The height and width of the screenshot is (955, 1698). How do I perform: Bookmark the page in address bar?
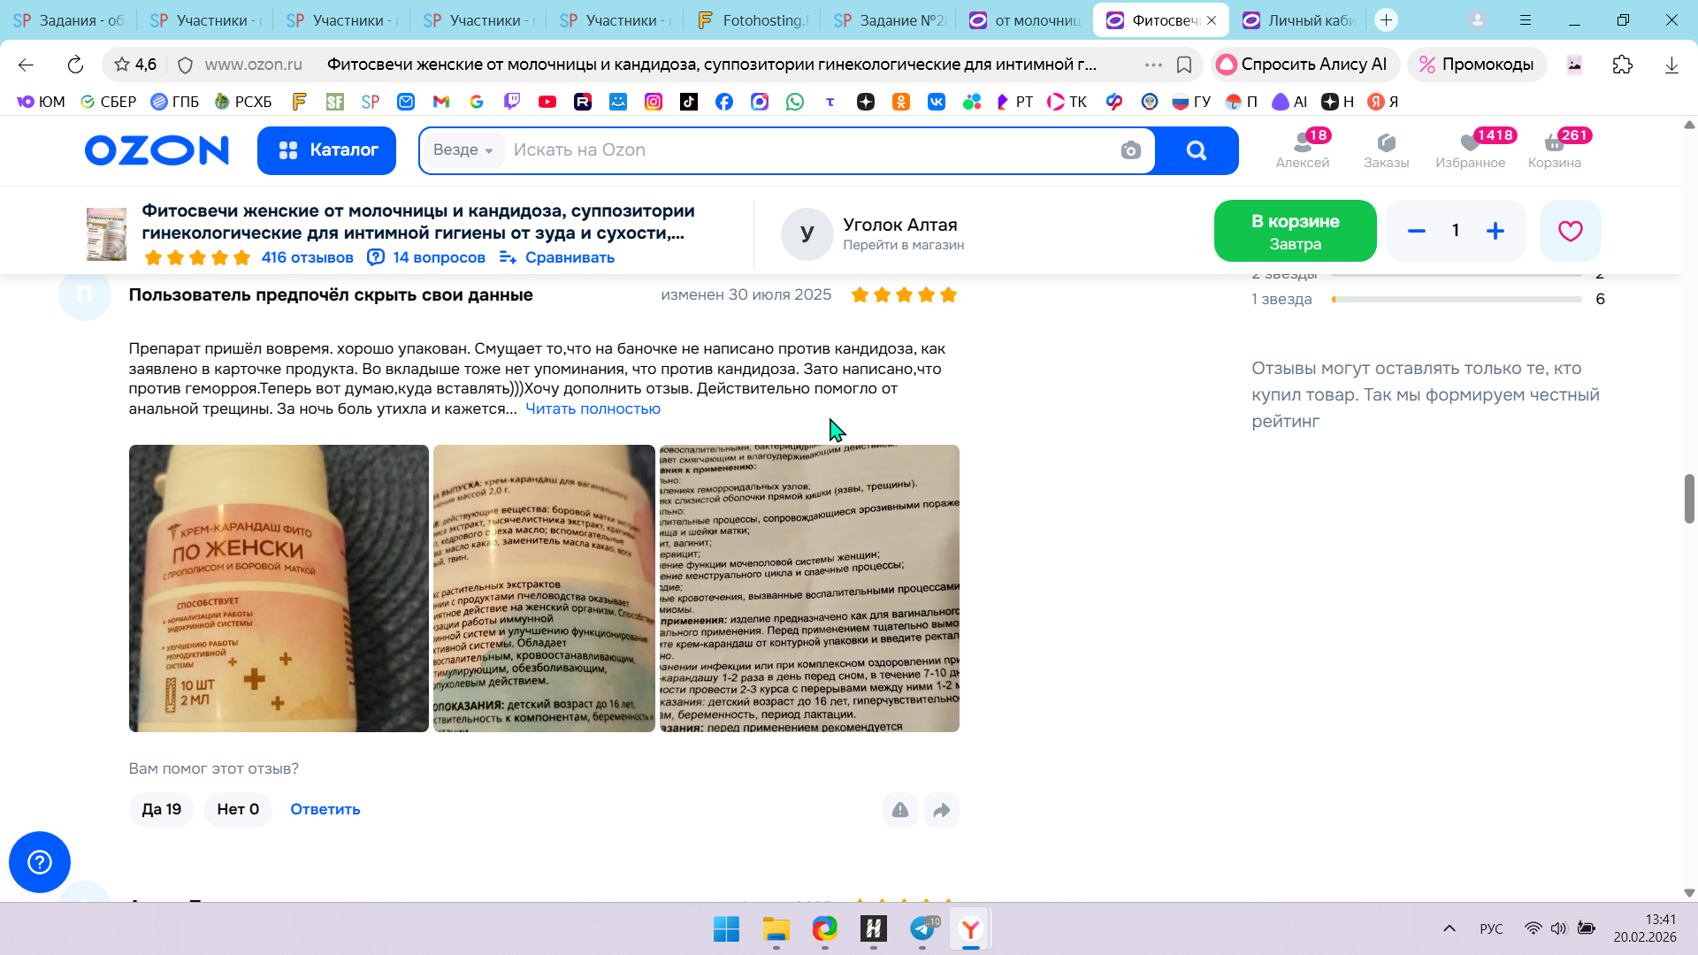click(x=1184, y=65)
